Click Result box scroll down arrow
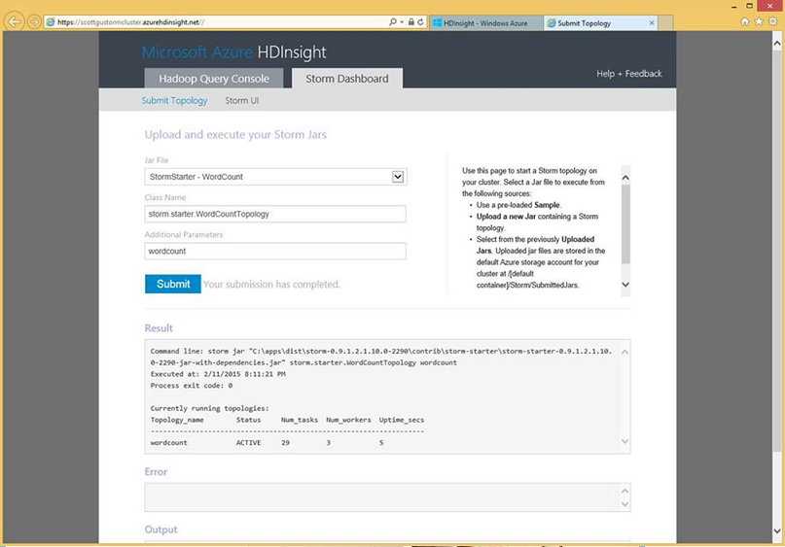Screen dimensions: 785x547 [x=624, y=441]
